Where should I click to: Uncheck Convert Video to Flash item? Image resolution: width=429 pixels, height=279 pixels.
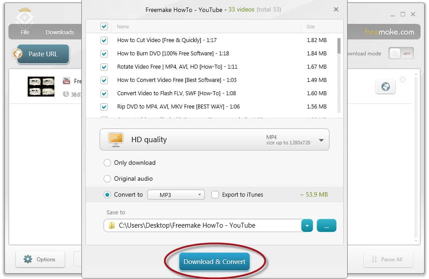coord(104,93)
